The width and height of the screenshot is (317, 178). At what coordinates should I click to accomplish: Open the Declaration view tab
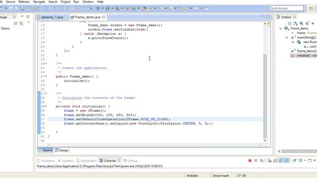tap(86, 161)
